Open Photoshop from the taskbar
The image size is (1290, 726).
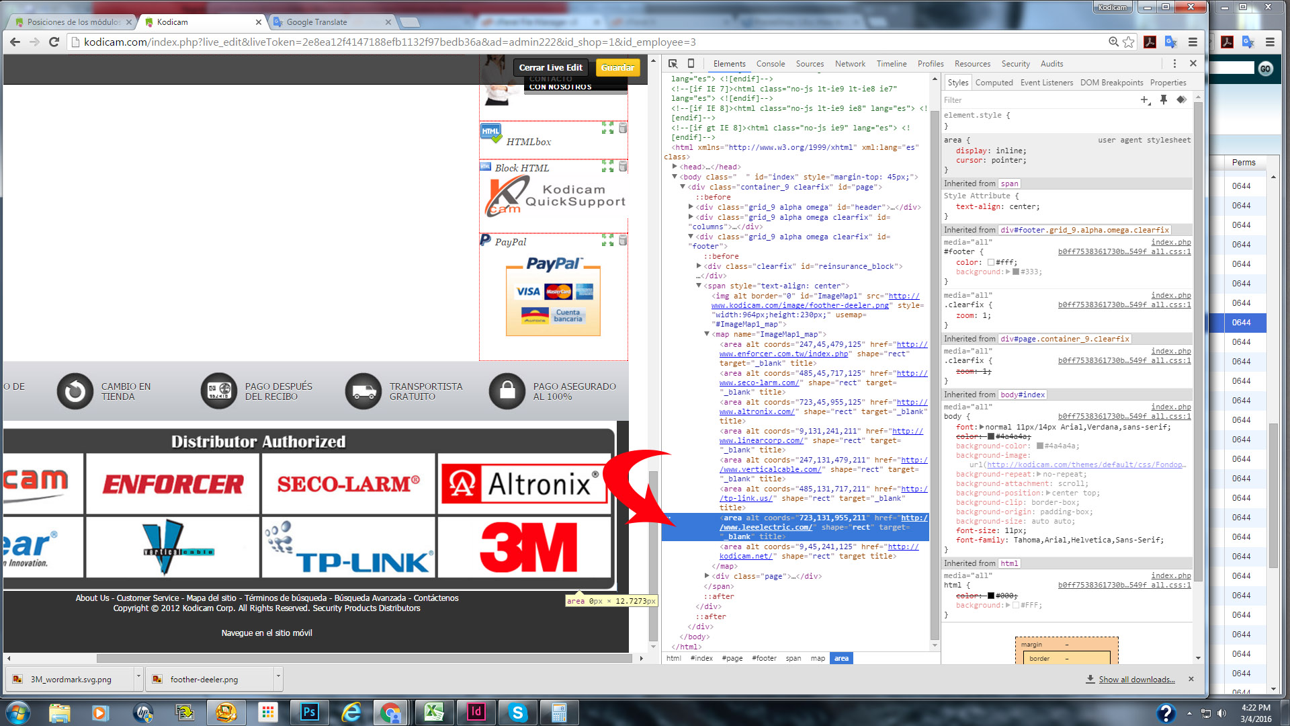pyautogui.click(x=309, y=712)
